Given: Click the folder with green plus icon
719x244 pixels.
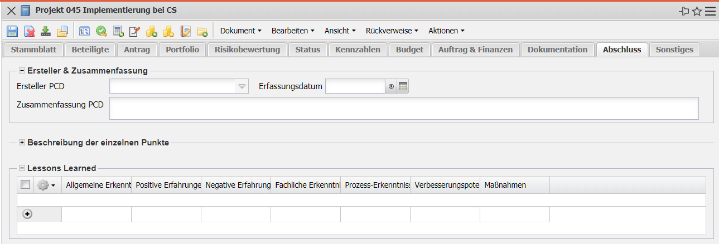Looking at the screenshot, I should [202, 31].
